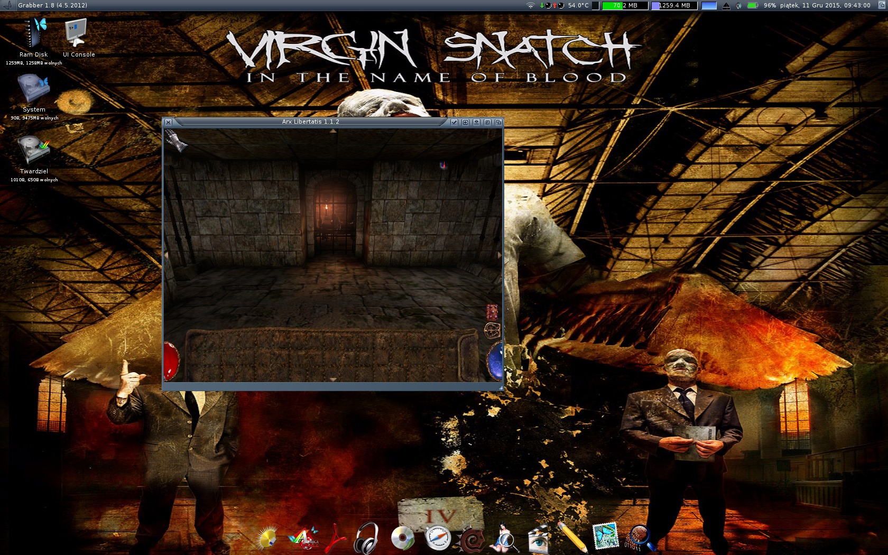
Task: Click the network traffic arrows in the top bar
Action: [552, 5]
